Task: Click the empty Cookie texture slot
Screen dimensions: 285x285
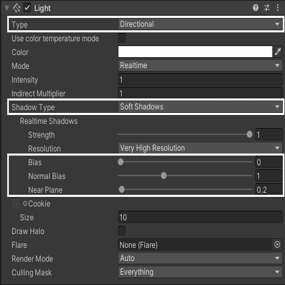Action: 16,204
